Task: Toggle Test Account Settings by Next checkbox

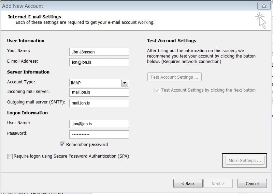Action: 157,91
